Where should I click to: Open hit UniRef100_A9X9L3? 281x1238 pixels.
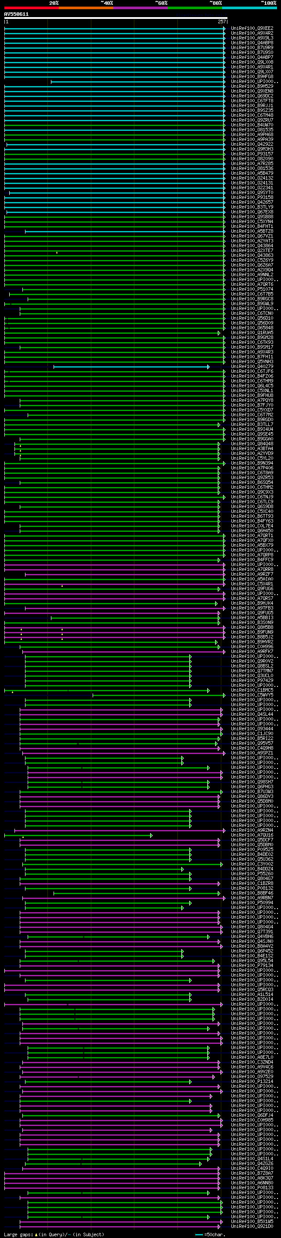pos(252,38)
